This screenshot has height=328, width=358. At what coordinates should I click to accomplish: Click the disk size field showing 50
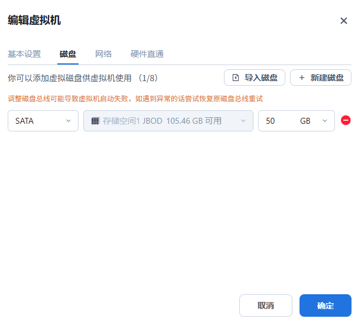coord(276,121)
